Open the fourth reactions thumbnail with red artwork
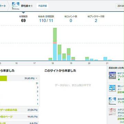 tap(112, 112)
